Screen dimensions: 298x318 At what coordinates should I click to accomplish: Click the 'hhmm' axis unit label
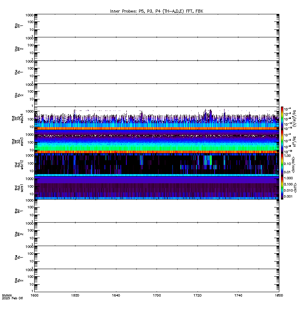tap(7, 295)
